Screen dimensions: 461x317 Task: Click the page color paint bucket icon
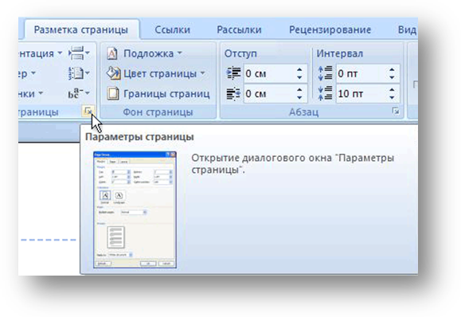point(113,73)
